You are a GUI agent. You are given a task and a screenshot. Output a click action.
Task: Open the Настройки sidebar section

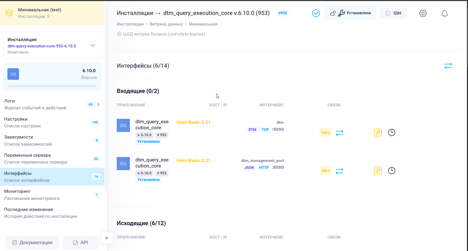click(x=16, y=119)
